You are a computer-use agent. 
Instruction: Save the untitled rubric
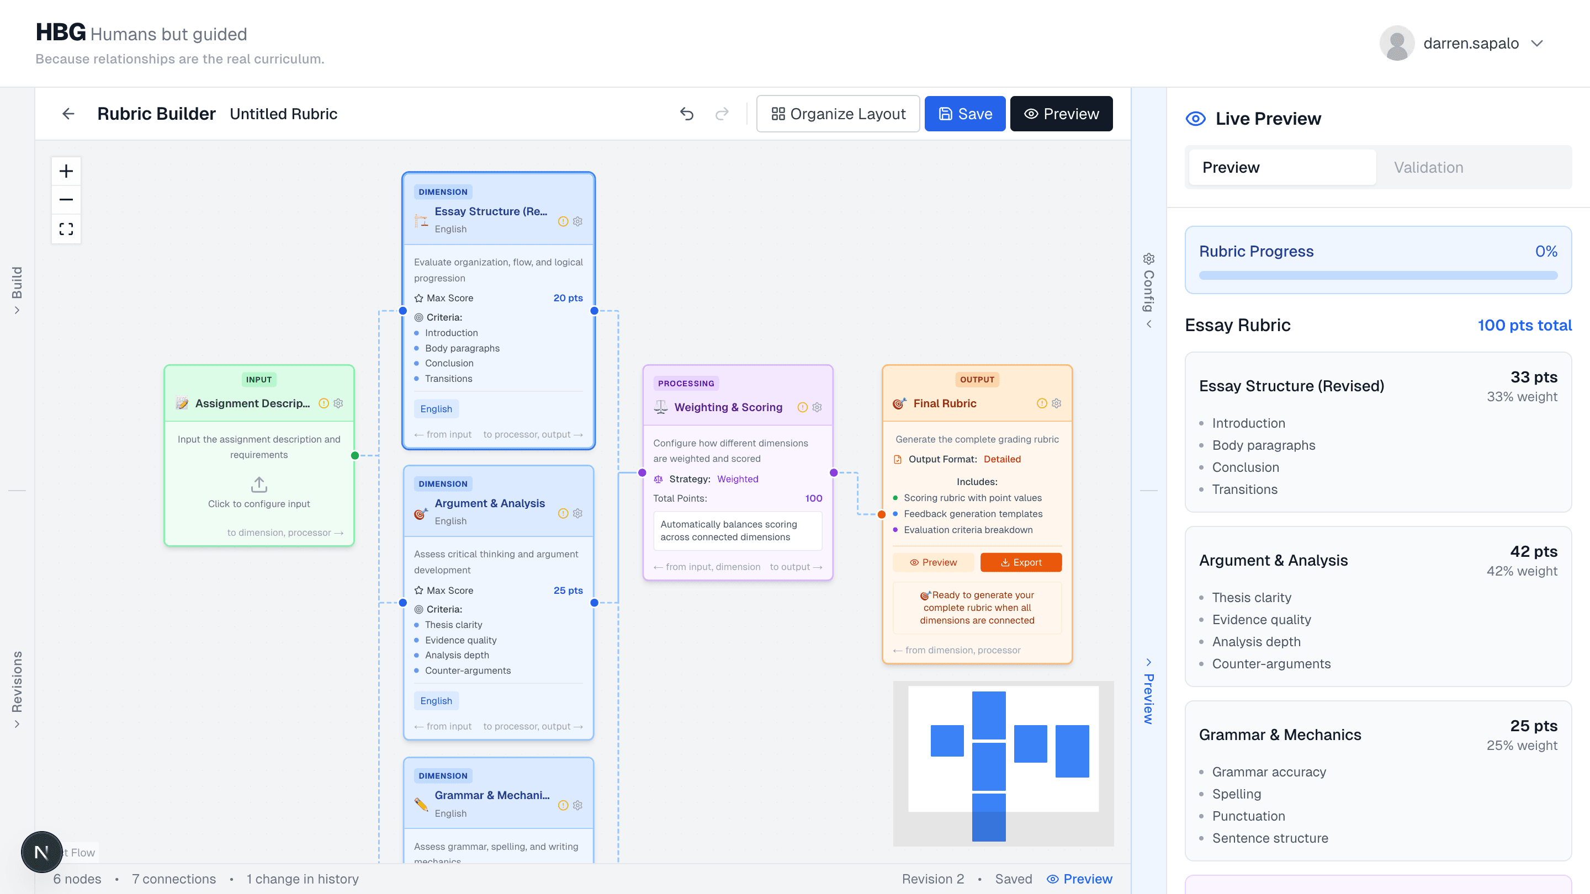pos(964,114)
